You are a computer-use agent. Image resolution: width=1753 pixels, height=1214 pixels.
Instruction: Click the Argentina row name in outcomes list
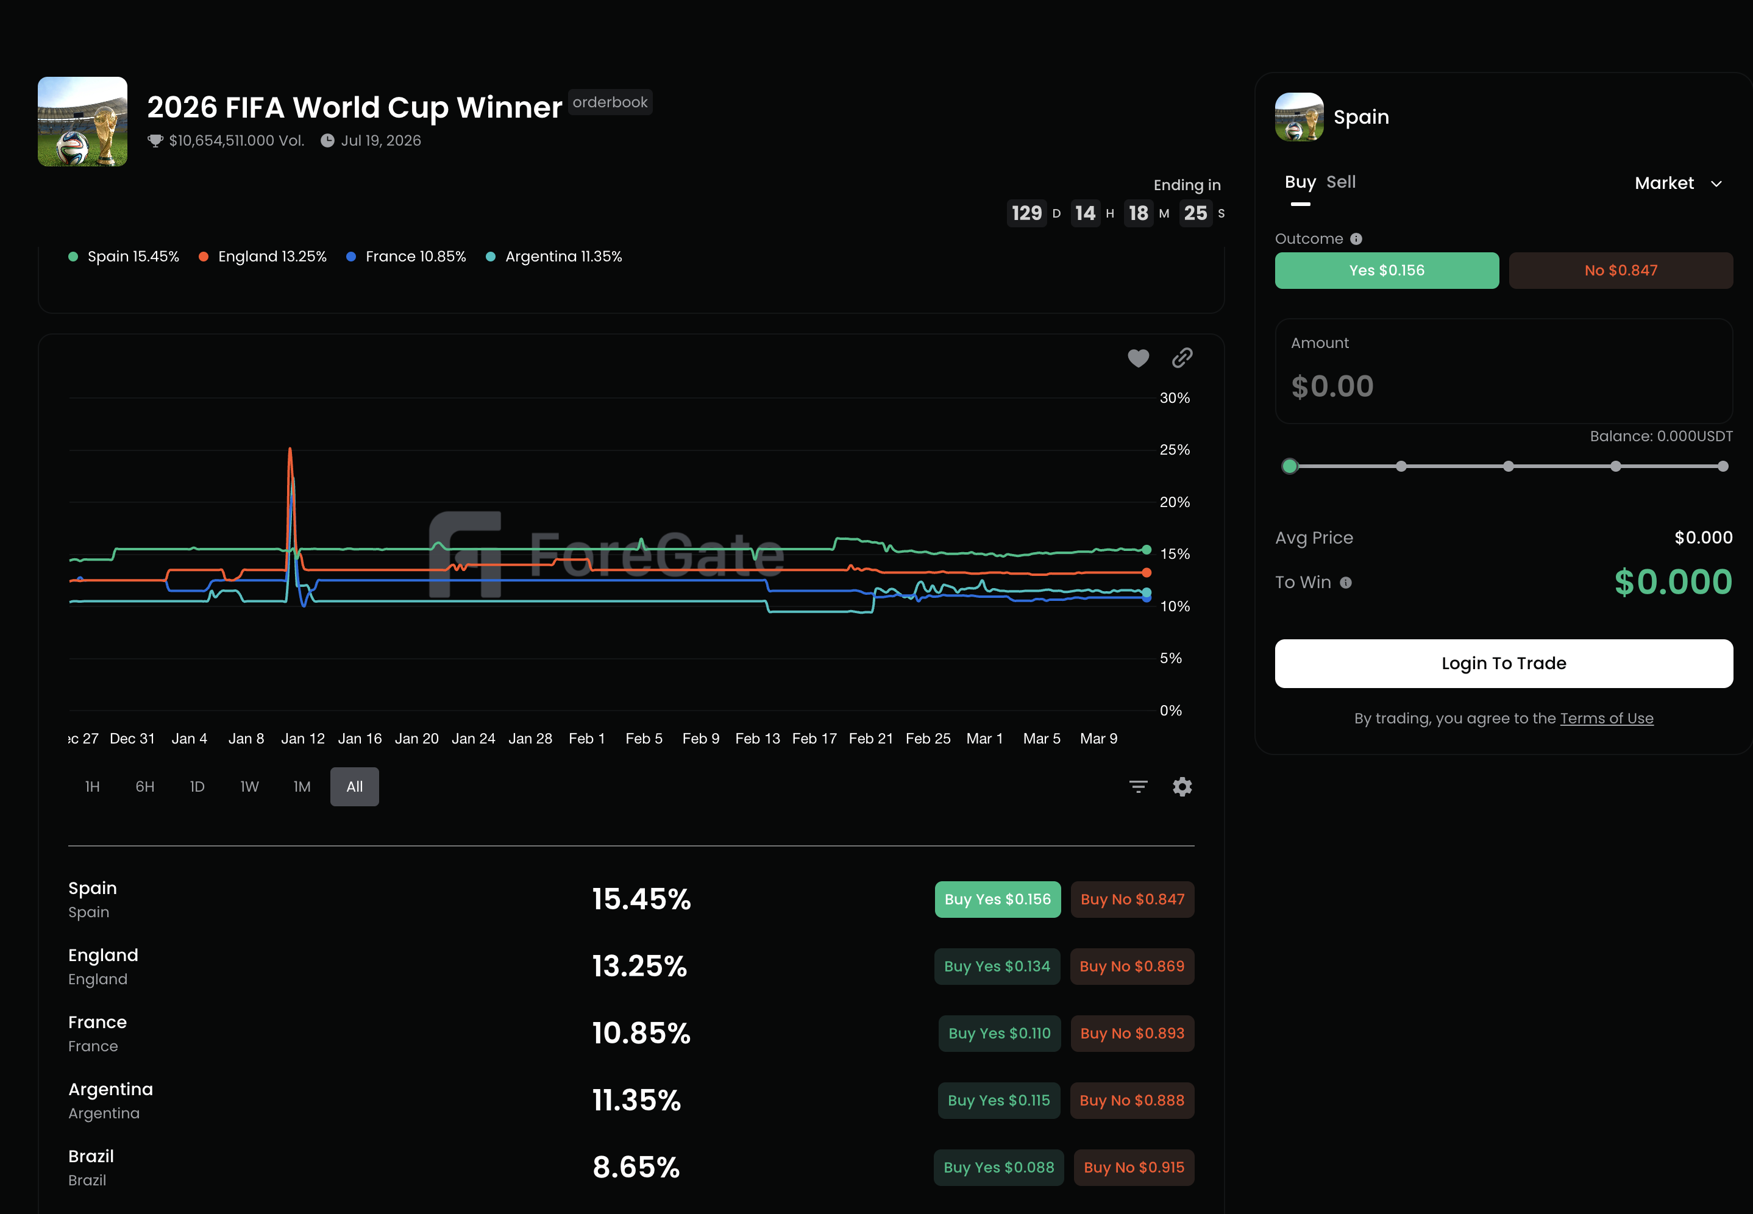(x=110, y=1089)
